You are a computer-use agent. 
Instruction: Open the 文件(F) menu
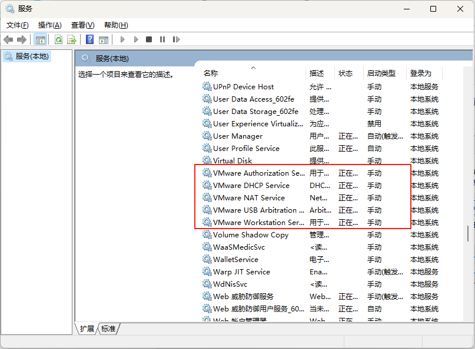point(18,25)
